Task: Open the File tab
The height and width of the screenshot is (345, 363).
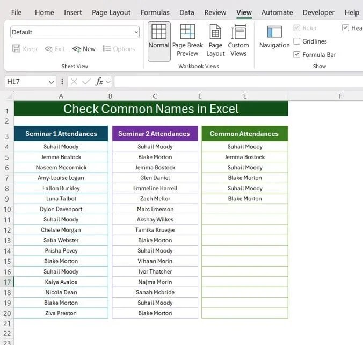Action: [x=16, y=12]
